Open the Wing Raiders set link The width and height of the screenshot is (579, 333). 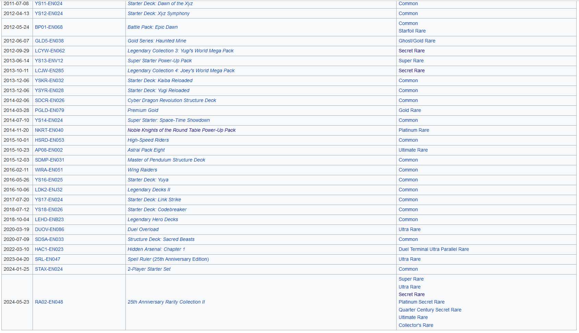click(x=142, y=170)
